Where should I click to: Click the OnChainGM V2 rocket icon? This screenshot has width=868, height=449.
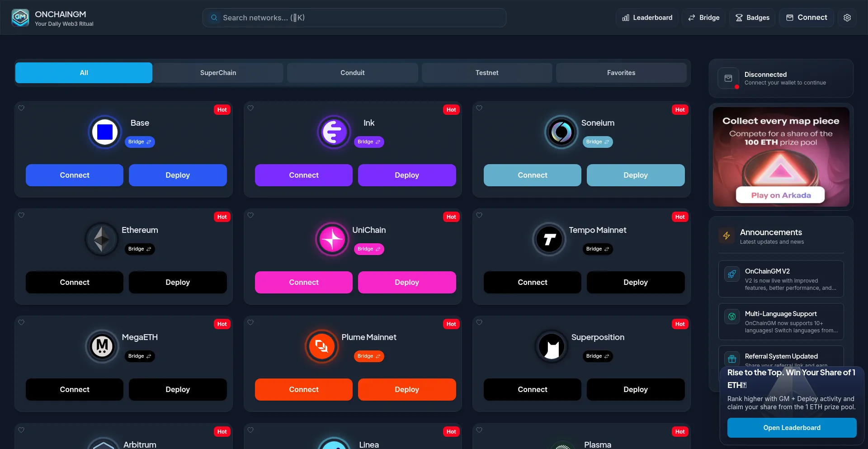tap(732, 274)
